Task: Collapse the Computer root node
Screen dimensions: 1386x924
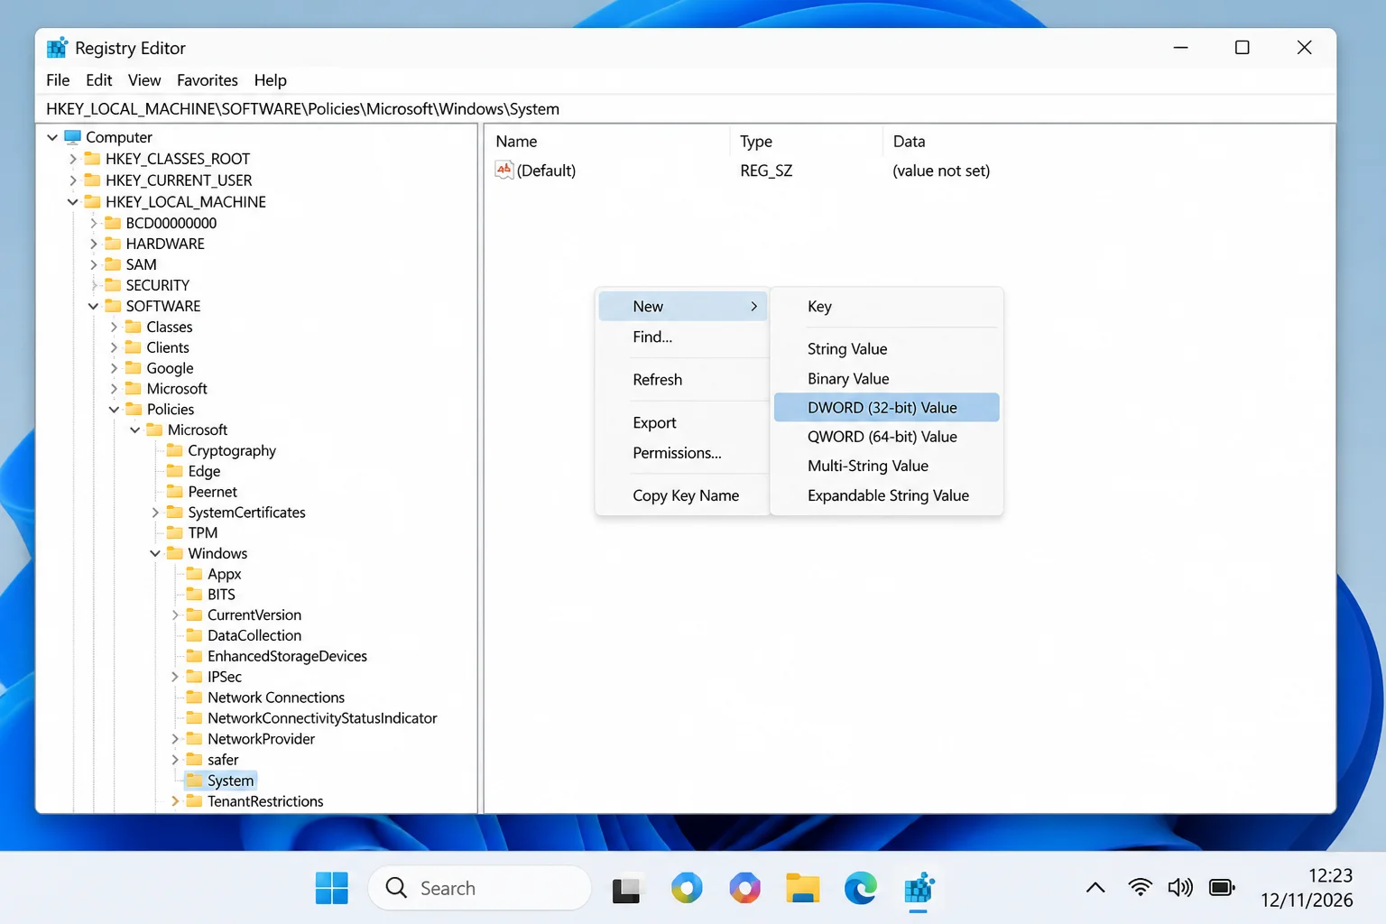Action: click(x=52, y=137)
